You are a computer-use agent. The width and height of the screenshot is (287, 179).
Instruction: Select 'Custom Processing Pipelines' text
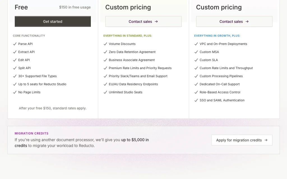click(221, 76)
